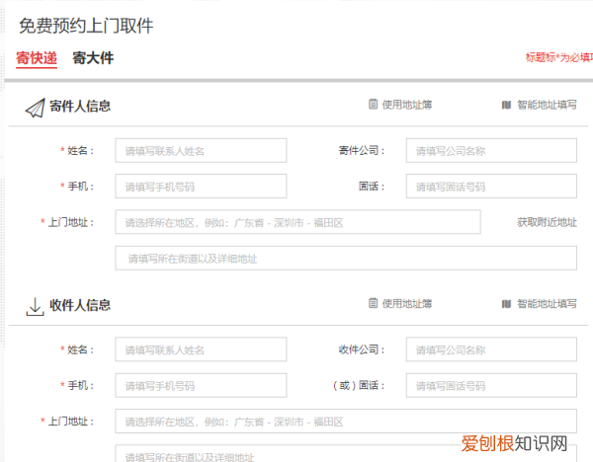Focus the sender 手机 input field
593x462 pixels.
[x=201, y=186]
